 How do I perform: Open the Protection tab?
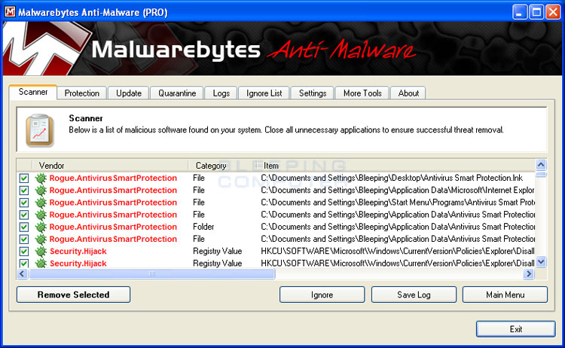click(82, 93)
